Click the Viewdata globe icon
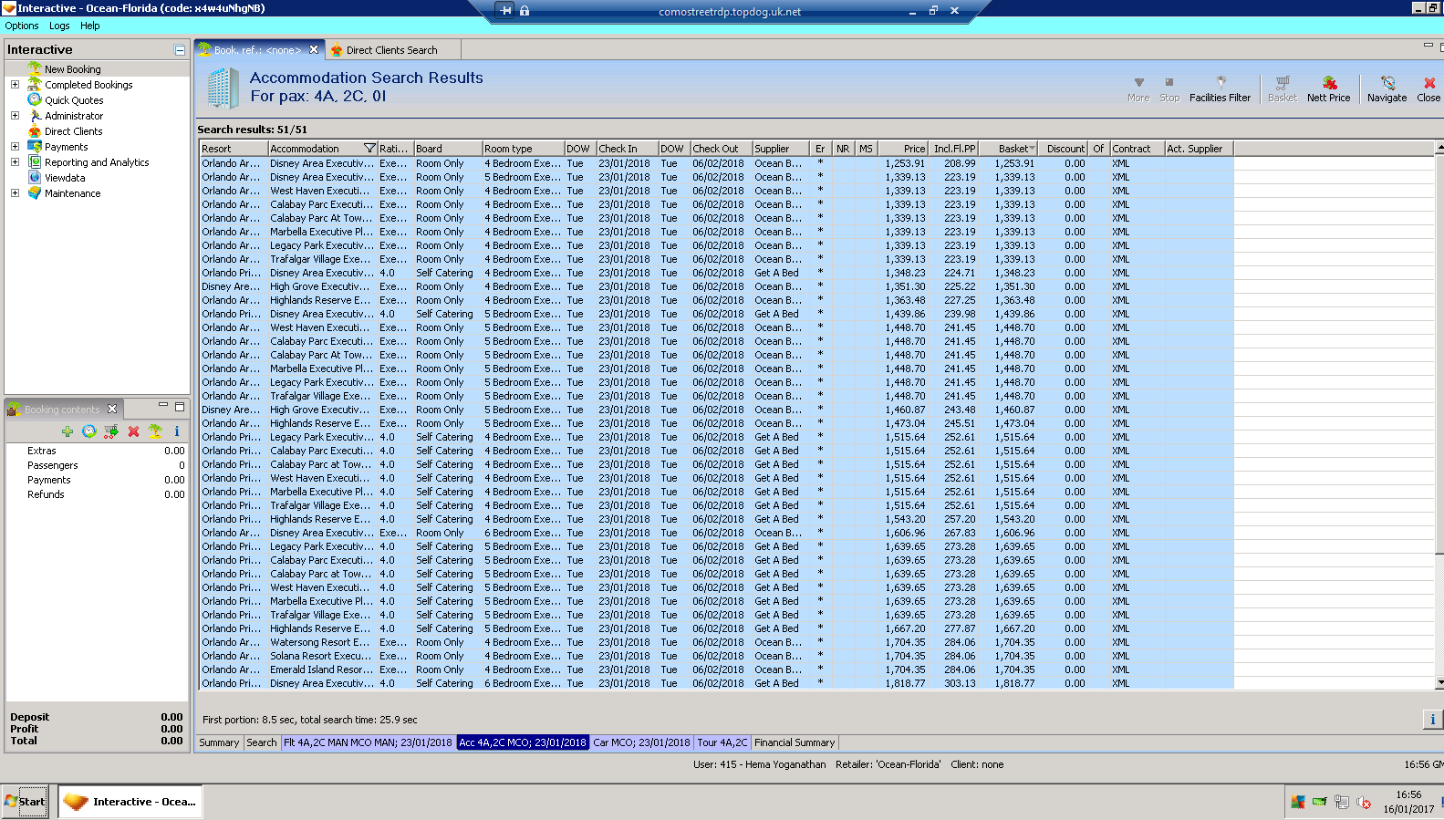Screen dimensions: 1444x820 click(35, 177)
